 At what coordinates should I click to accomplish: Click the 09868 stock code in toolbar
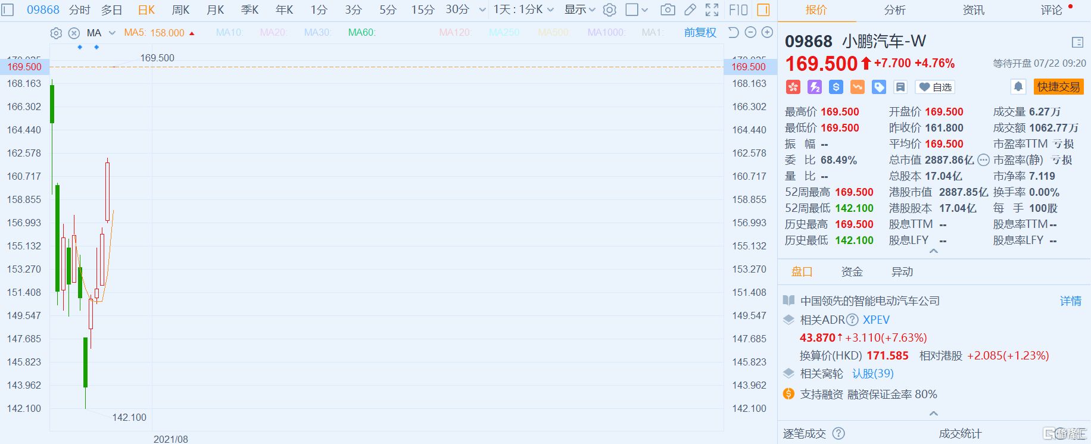pos(43,10)
